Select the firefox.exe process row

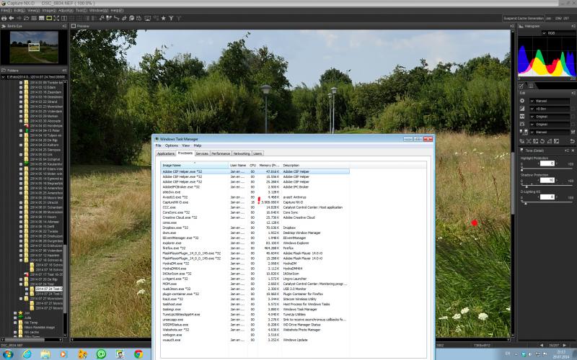click(255, 248)
